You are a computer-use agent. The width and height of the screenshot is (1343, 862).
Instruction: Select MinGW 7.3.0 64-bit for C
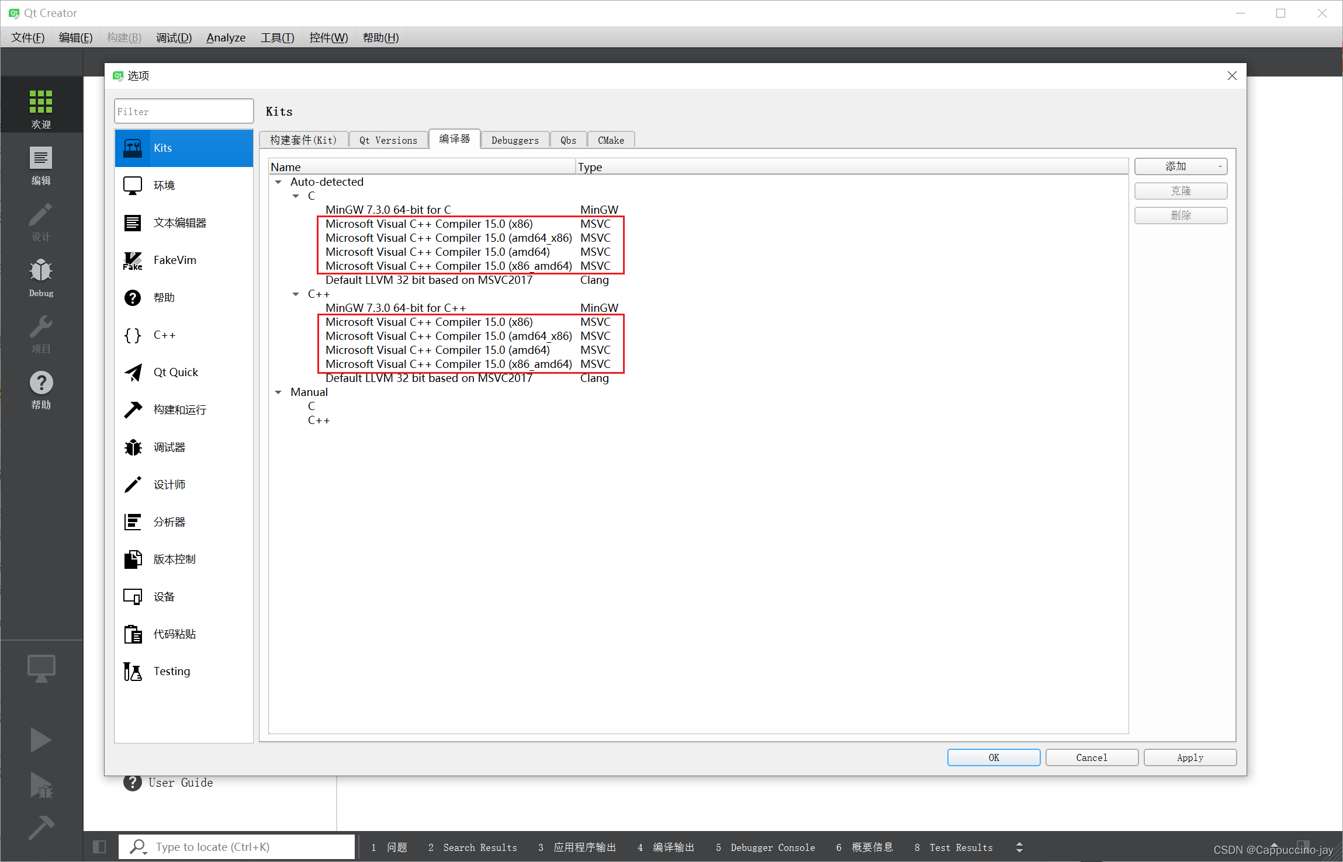pos(388,210)
